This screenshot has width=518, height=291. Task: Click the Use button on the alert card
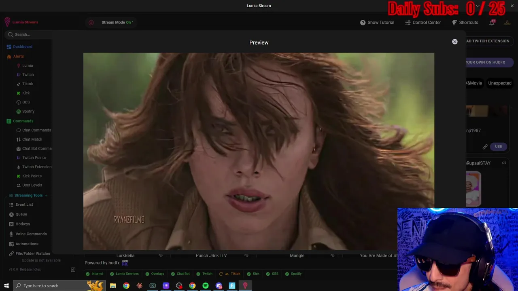[498, 147]
